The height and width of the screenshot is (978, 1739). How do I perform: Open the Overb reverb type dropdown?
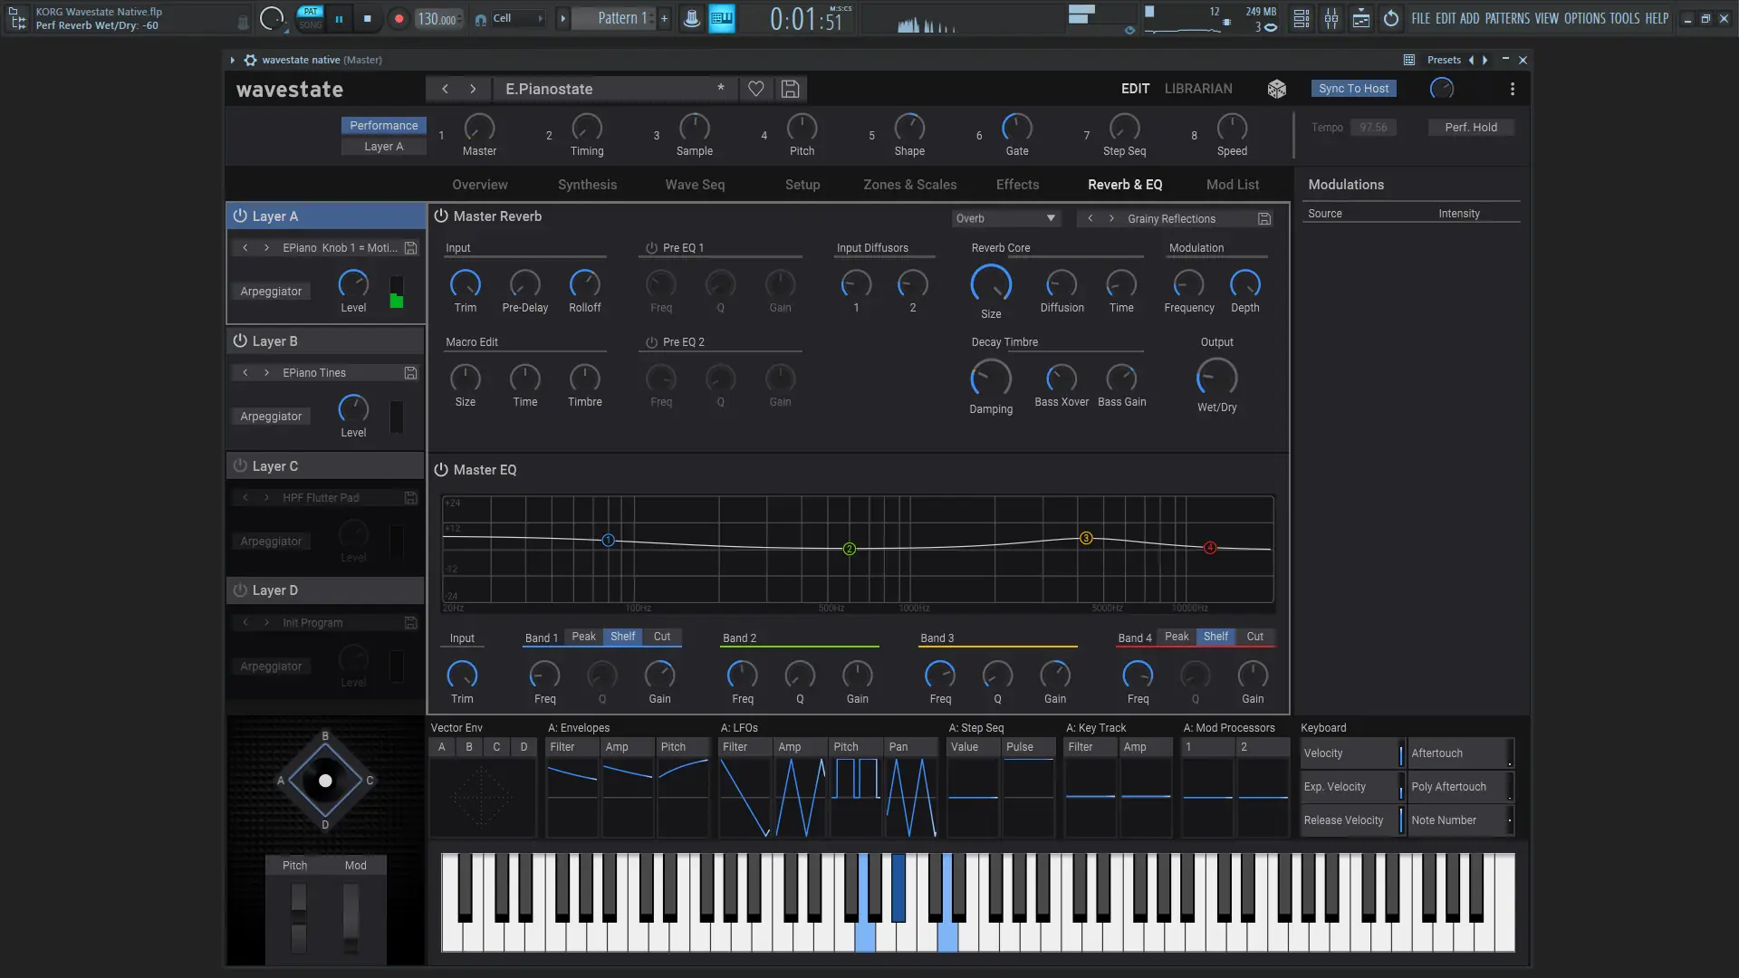click(x=1005, y=218)
